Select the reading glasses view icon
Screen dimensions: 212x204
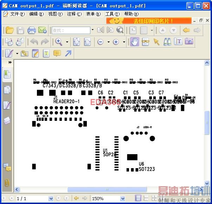(x=145, y=42)
